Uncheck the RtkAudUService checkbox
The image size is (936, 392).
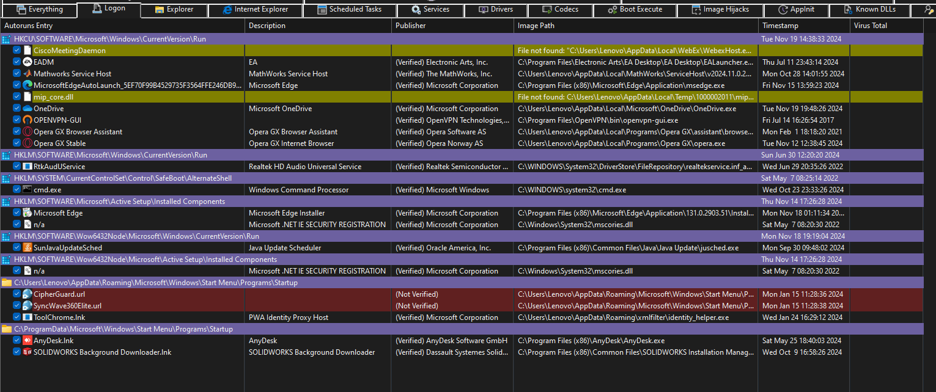click(x=17, y=167)
